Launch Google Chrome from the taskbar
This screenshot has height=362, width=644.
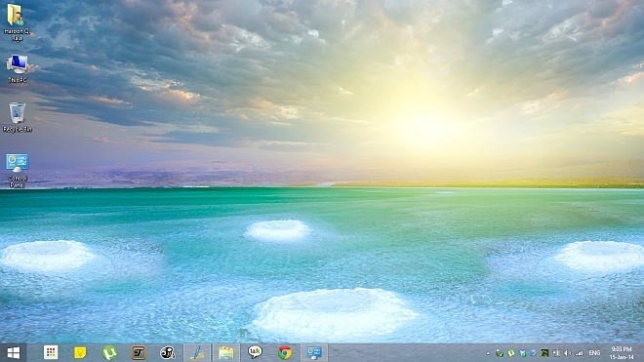point(285,352)
